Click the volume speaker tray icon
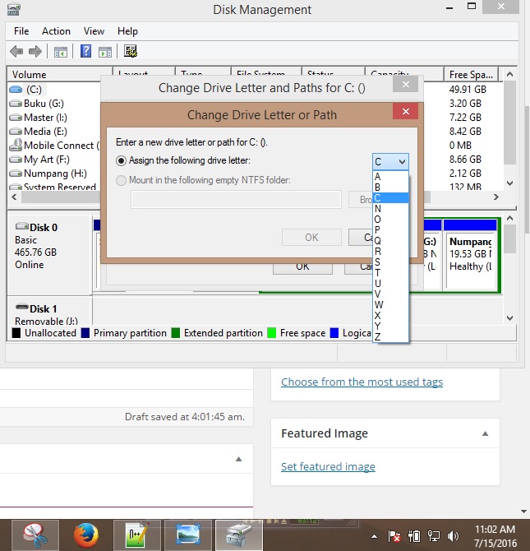 453,536
